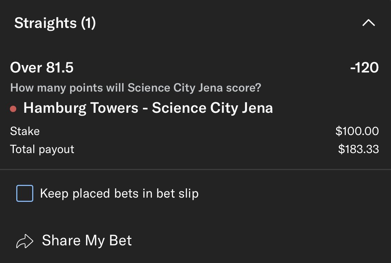391x263 pixels.
Task: Click the red live indicator dot
Action: [13, 109]
